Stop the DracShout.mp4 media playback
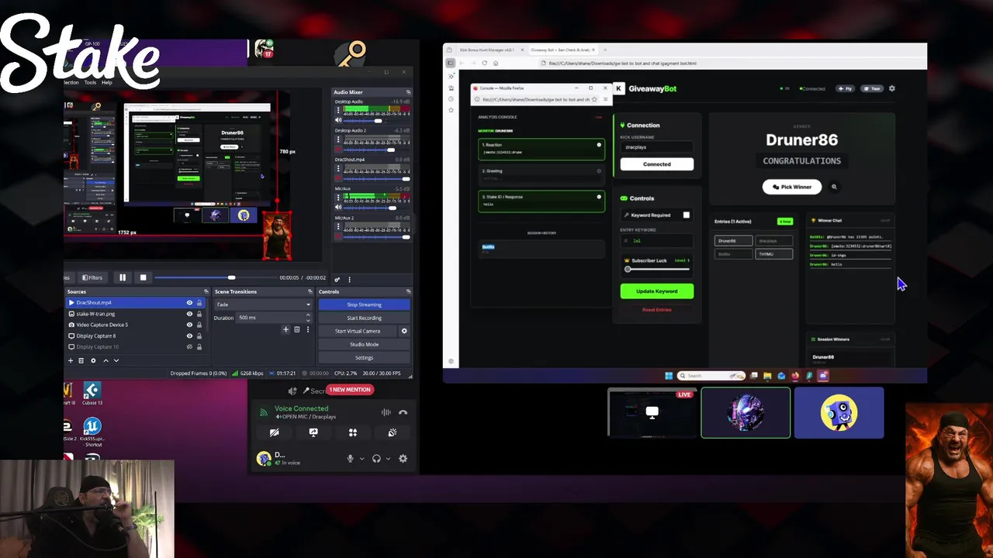 click(143, 277)
